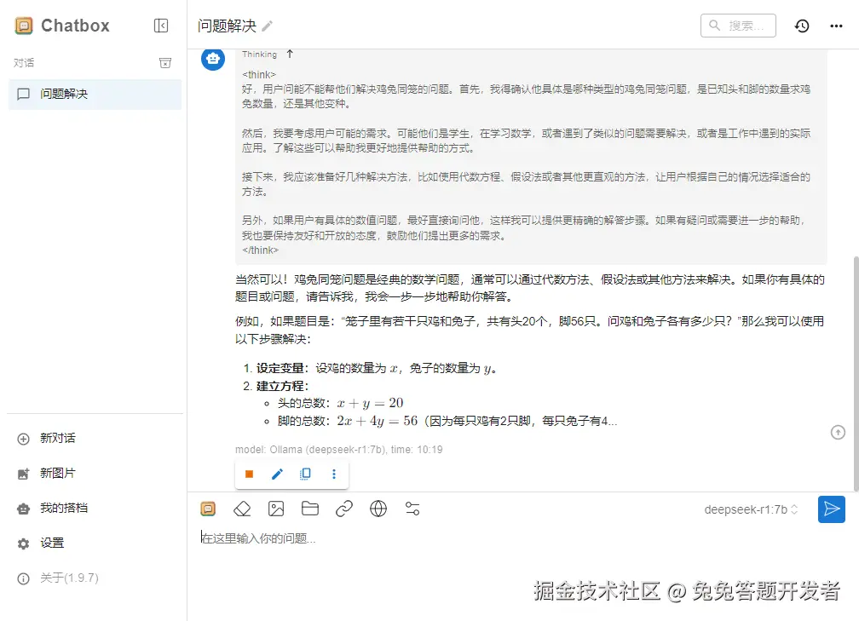Copy the message with copy icon
859x621 pixels.
point(306,474)
